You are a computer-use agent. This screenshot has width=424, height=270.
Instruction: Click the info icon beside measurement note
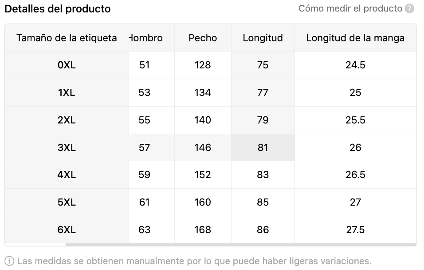(9, 261)
